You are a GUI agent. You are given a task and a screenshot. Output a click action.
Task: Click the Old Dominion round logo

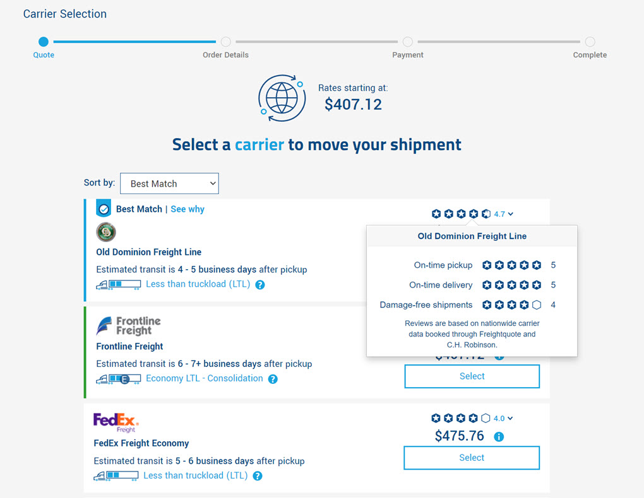[106, 232]
